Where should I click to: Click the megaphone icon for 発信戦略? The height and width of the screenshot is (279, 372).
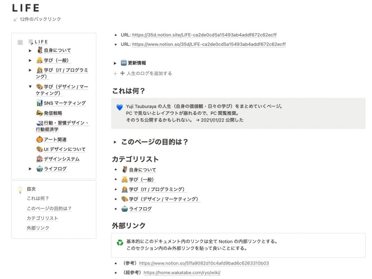click(39, 113)
